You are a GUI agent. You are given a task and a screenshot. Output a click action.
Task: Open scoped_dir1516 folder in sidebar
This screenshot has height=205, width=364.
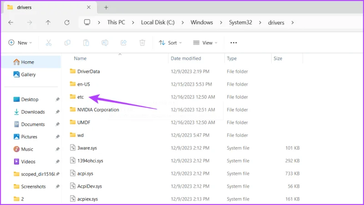[x=34, y=174]
